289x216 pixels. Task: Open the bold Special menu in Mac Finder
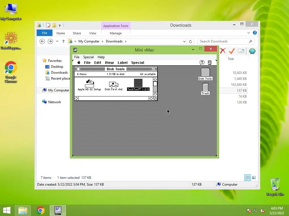pyautogui.click(x=138, y=63)
